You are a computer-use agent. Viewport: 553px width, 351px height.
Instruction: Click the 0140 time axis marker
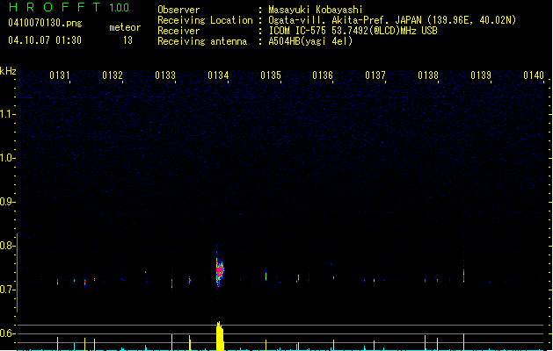[534, 75]
